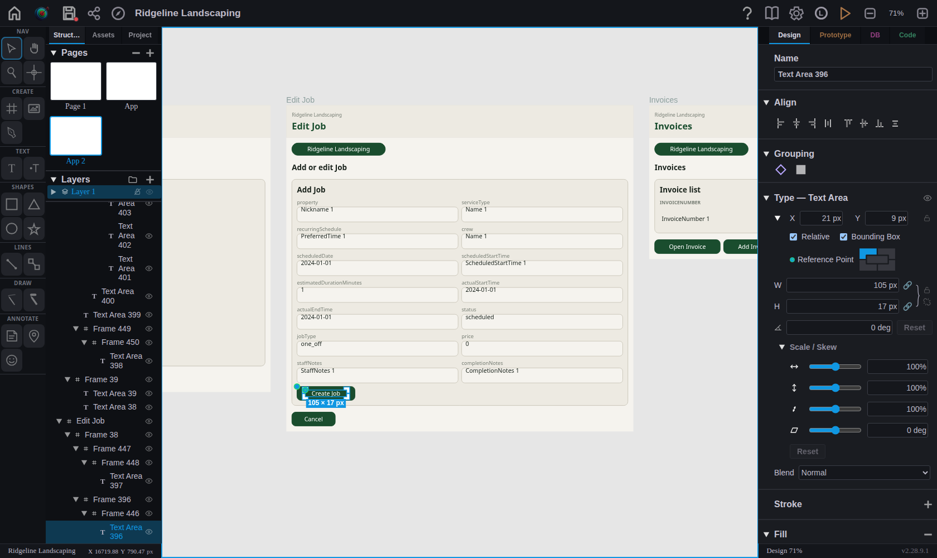Adjust the skew slider at 0 deg
937x558 pixels.
click(x=835, y=430)
